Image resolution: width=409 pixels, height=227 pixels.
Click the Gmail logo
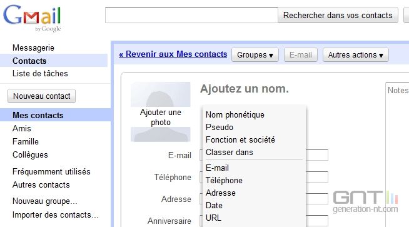pos(32,18)
